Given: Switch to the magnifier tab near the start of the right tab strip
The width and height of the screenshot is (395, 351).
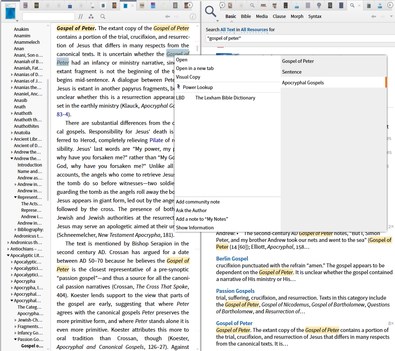Looking at the screenshot, I should point(252,5).
